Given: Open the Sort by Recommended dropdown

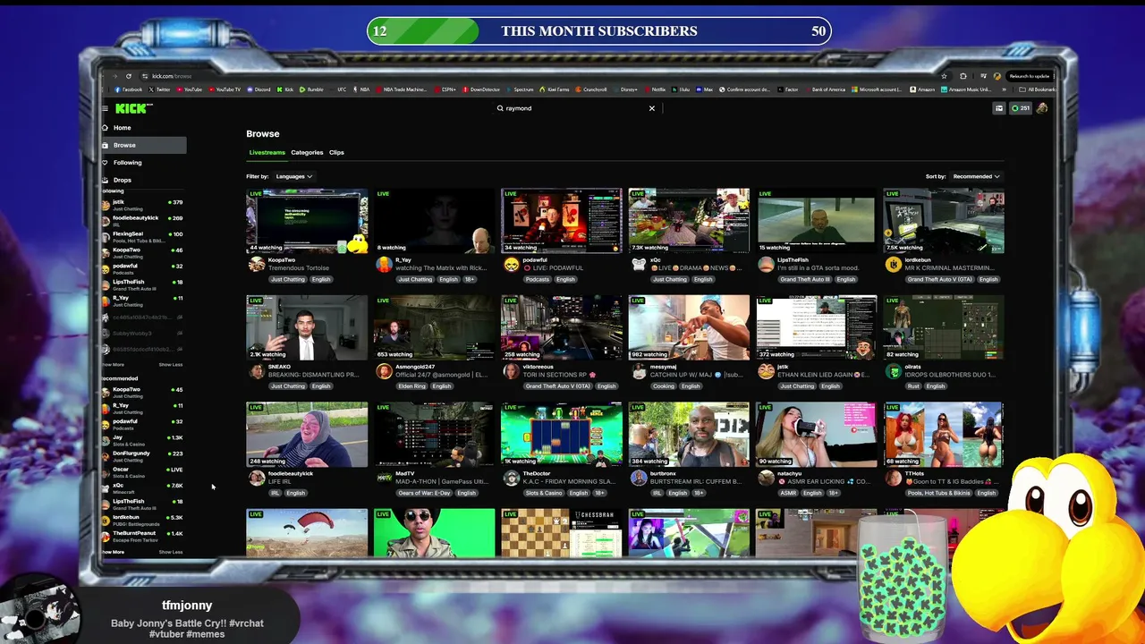Looking at the screenshot, I should pyautogui.click(x=976, y=176).
